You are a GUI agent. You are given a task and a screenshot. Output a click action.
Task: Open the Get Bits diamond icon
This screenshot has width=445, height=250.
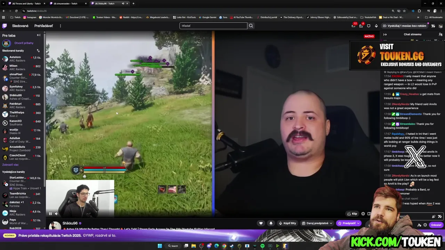[376, 26]
